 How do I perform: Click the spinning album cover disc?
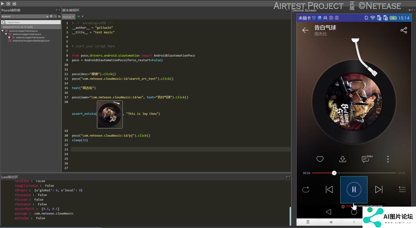coord(354,102)
